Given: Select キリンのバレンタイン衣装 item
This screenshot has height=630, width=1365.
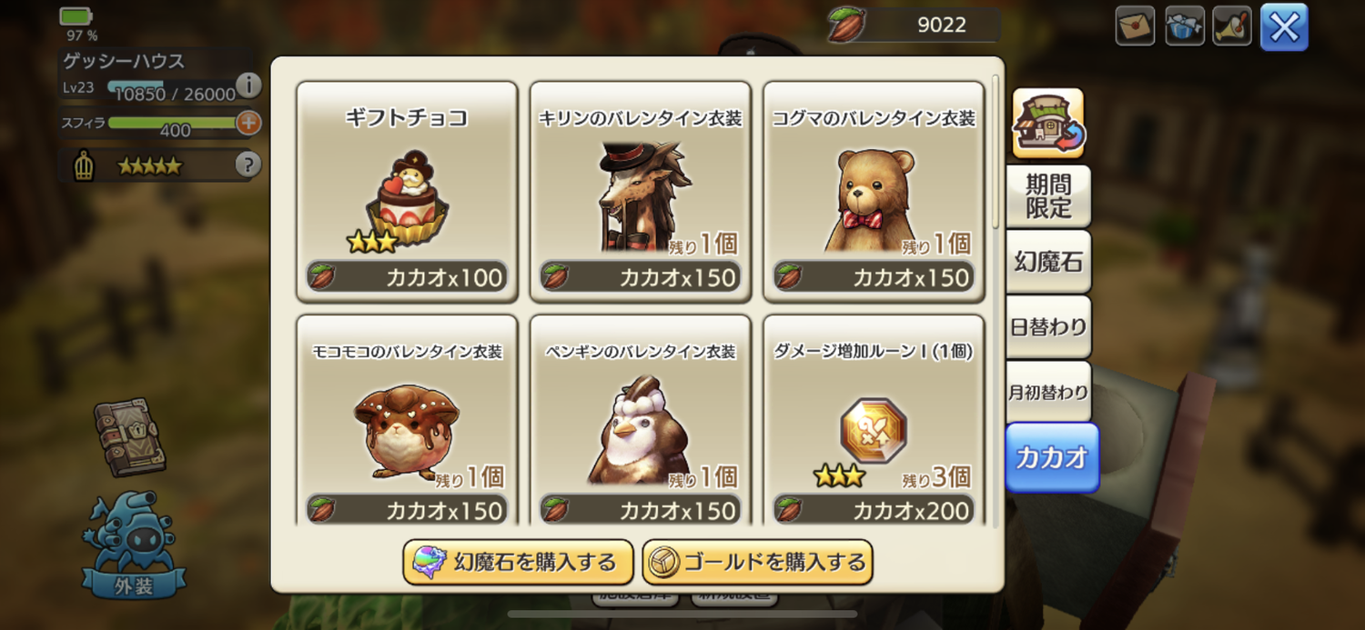Looking at the screenshot, I should (x=640, y=192).
